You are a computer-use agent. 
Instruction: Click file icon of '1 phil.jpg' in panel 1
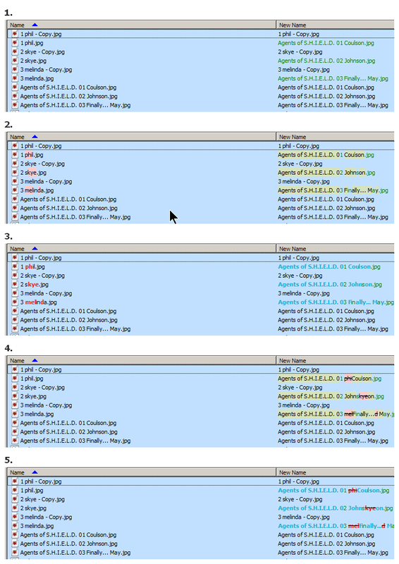tap(14, 43)
